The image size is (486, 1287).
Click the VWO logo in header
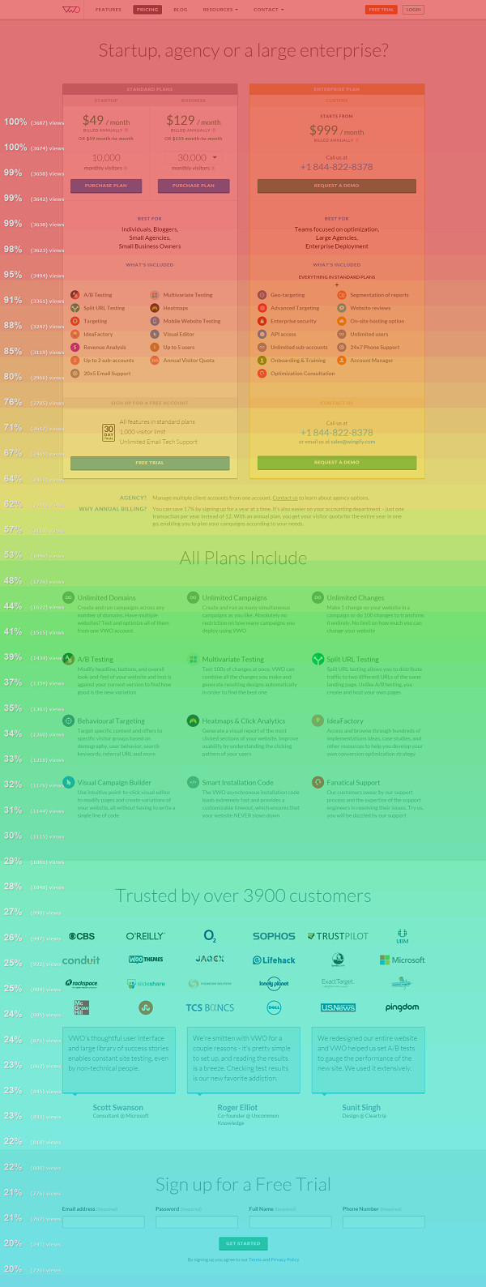click(x=71, y=10)
